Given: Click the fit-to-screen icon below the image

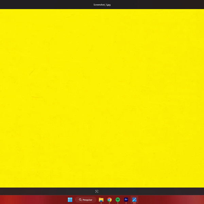Looking at the screenshot, I should point(97,191).
